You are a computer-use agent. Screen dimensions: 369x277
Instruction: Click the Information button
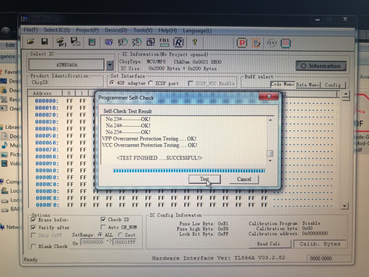(x=321, y=66)
